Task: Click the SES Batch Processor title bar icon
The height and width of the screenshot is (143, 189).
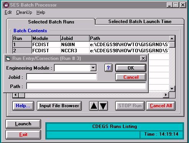Action: (6, 5)
